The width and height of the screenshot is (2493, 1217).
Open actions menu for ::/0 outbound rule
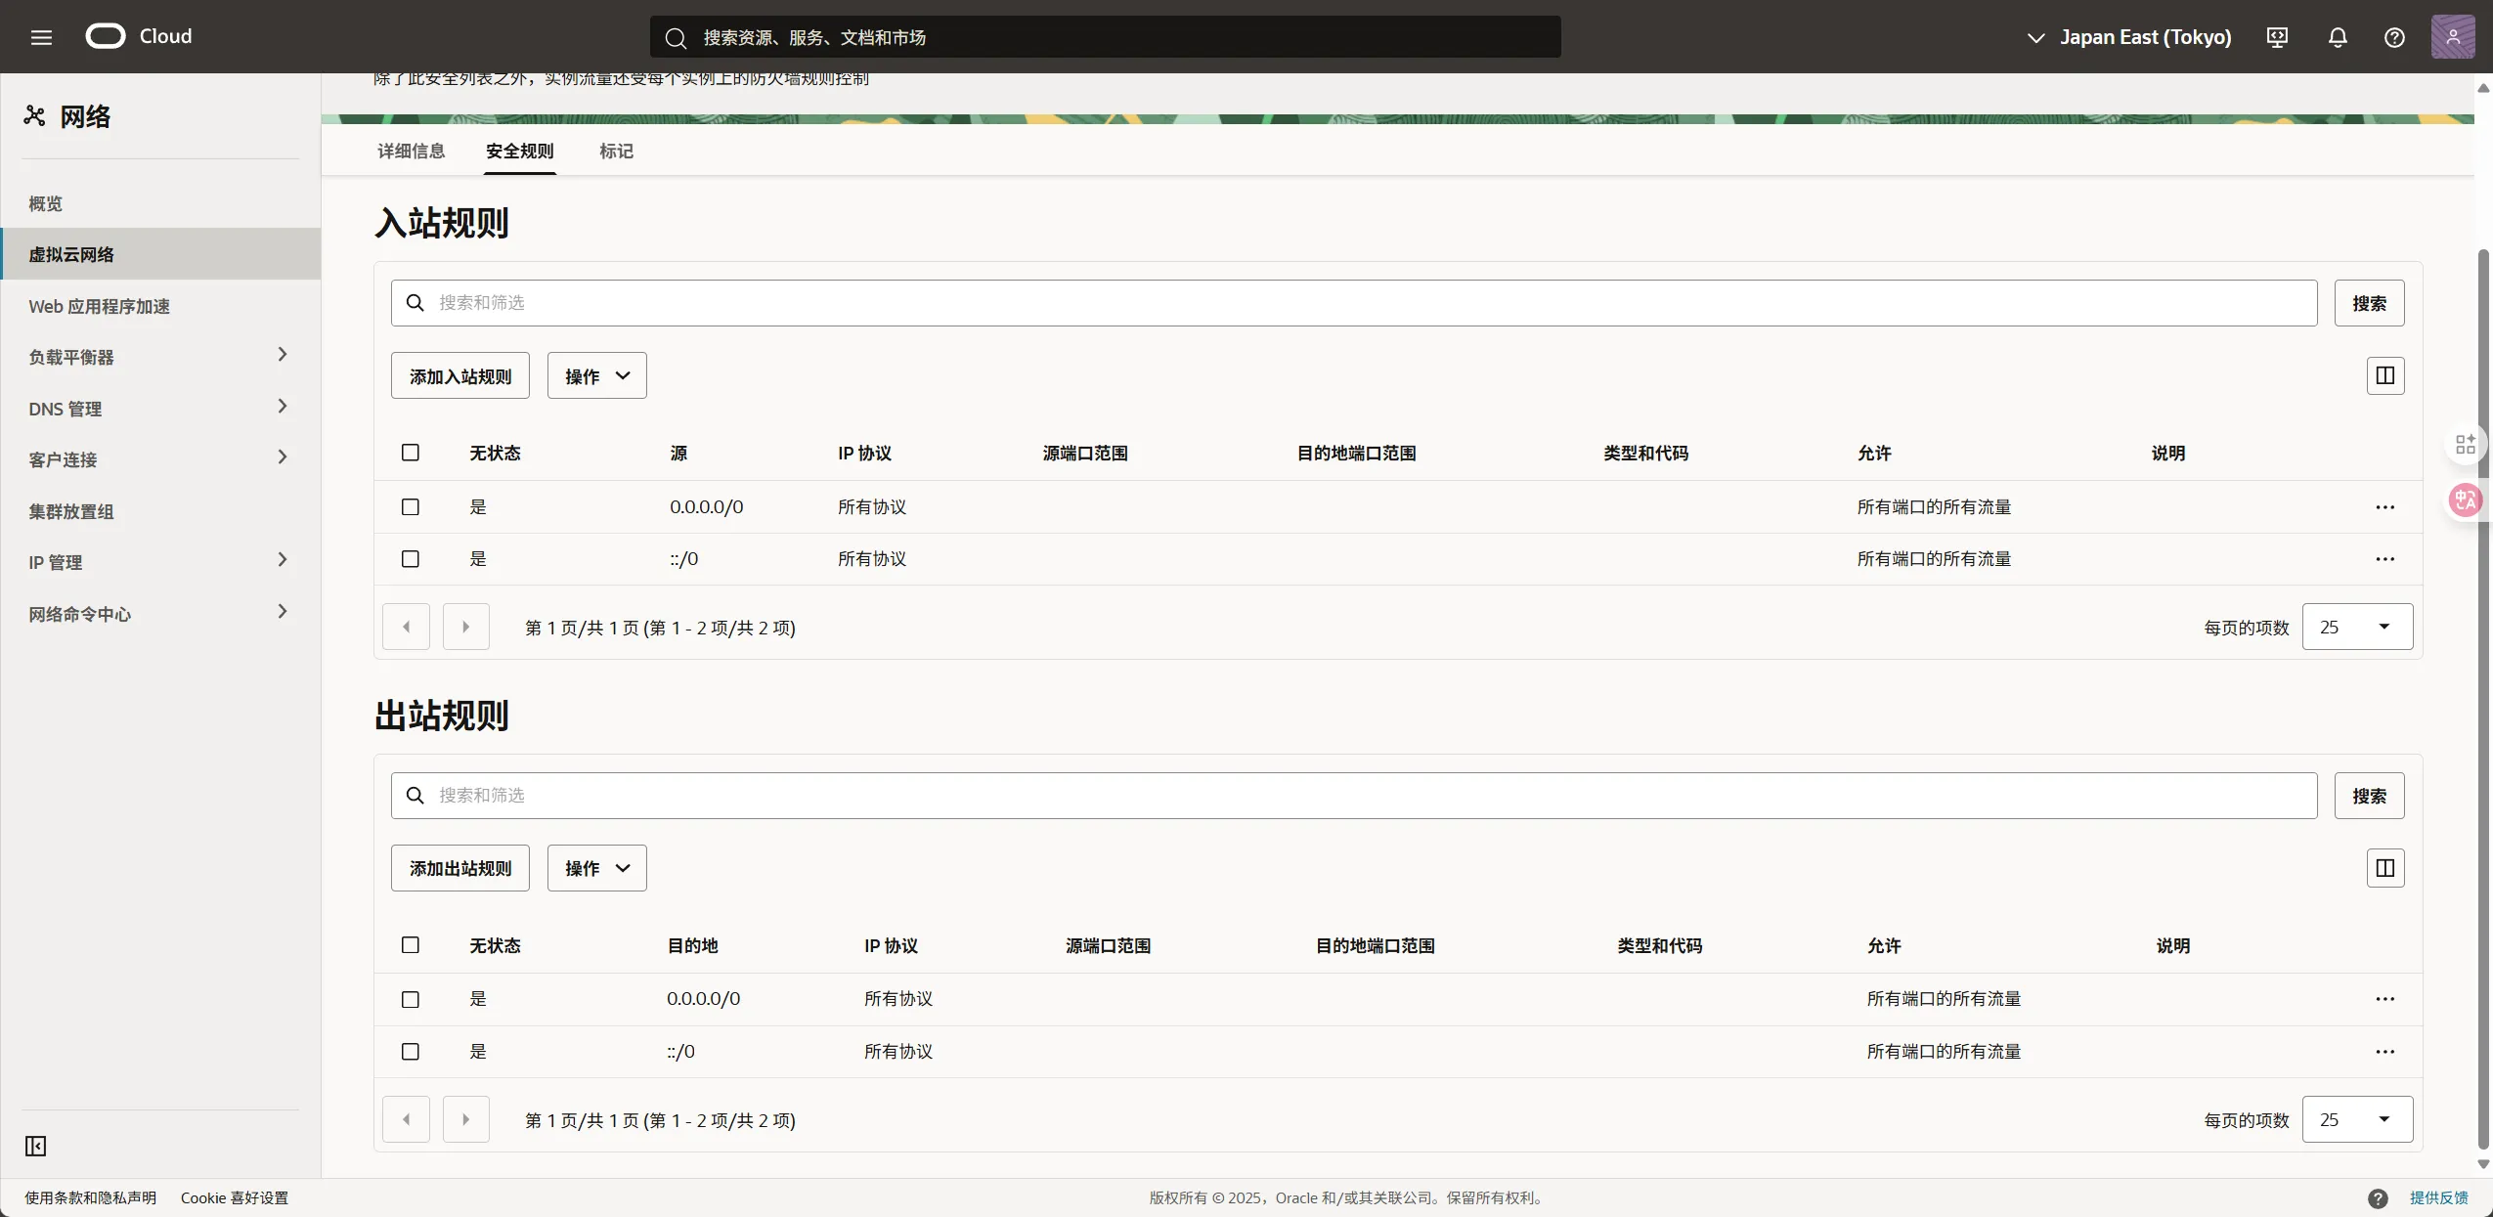click(2384, 1052)
